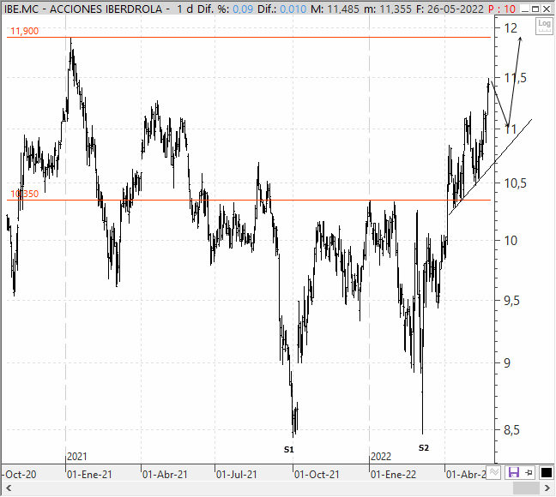Viewport: 556px width, 497px height.
Task: Click the '9,5' price axis label
Action: click(511, 301)
